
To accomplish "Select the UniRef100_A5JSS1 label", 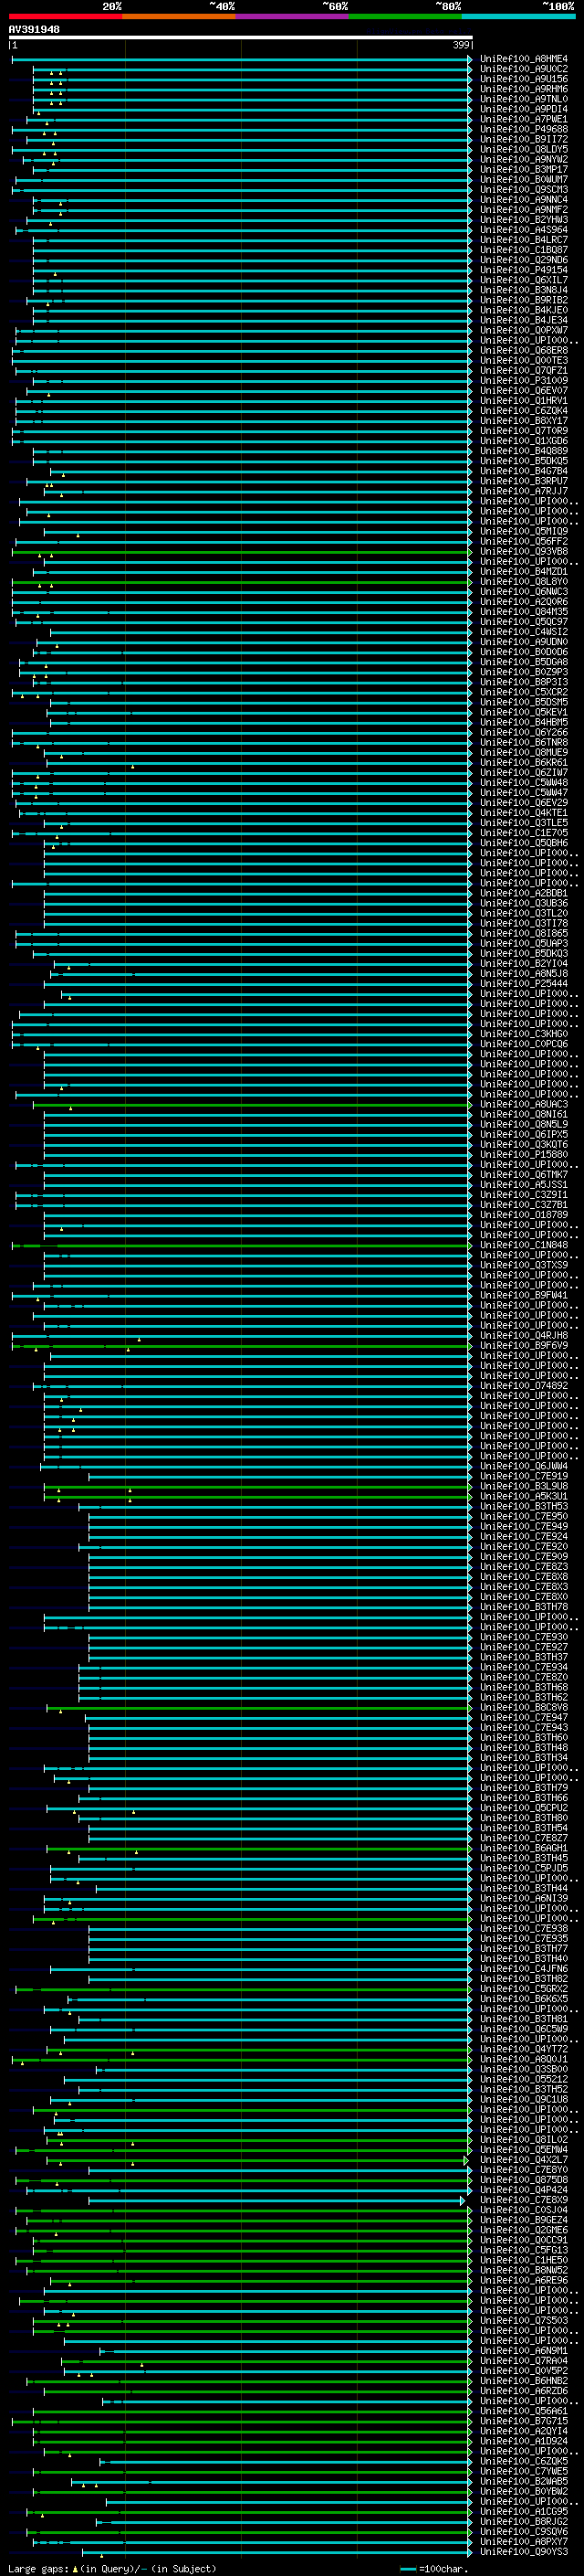I will (x=524, y=1185).
